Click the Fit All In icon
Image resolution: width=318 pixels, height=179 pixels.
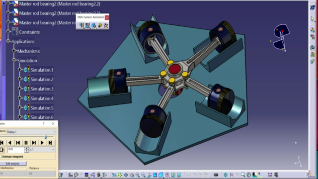click(120, 175)
